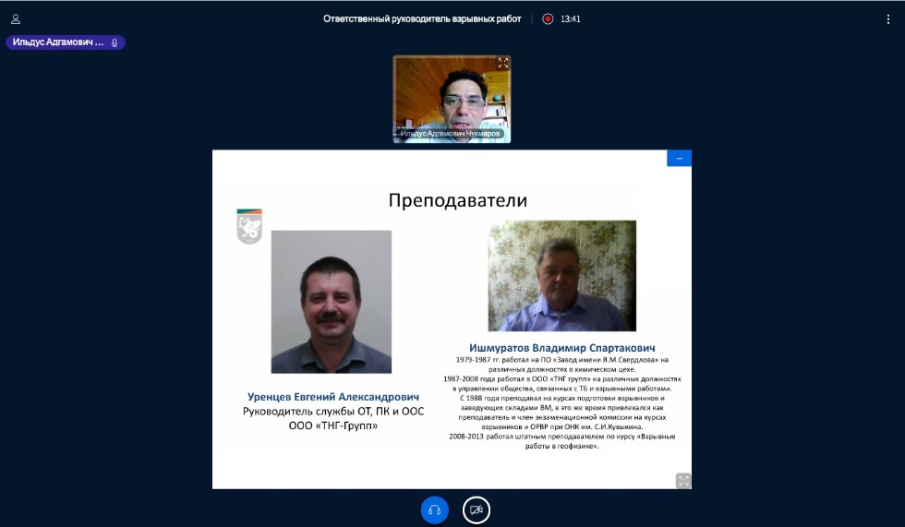This screenshot has width=905, height=527.
Task: Click the photo of Уренцев Евгений Александрович
Action: click(331, 301)
